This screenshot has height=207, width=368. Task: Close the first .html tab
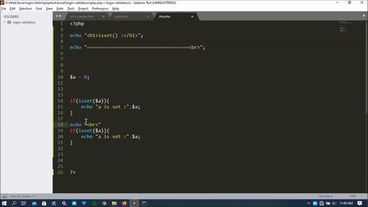pyautogui.click(x=103, y=17)
